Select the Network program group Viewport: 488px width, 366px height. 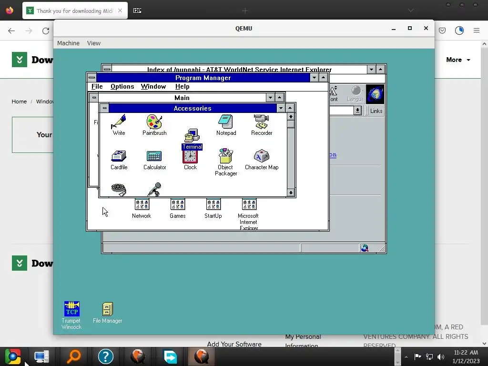point(142,209)
